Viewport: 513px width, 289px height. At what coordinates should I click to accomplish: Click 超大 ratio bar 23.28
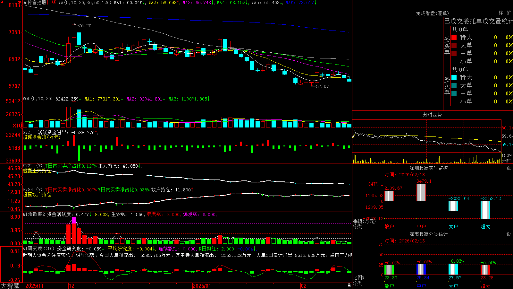[485, 270]
